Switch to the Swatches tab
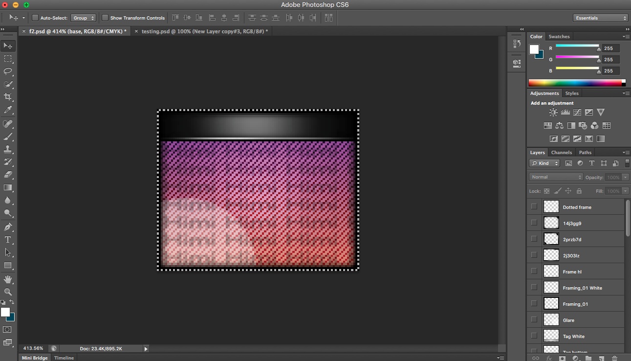 click(559, 36)
